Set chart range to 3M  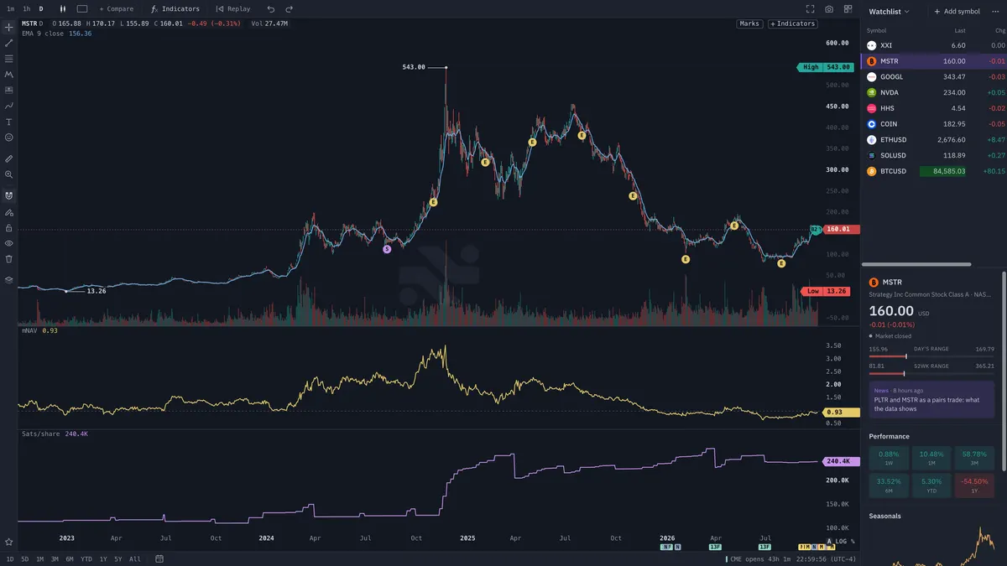tap(55, 558)
